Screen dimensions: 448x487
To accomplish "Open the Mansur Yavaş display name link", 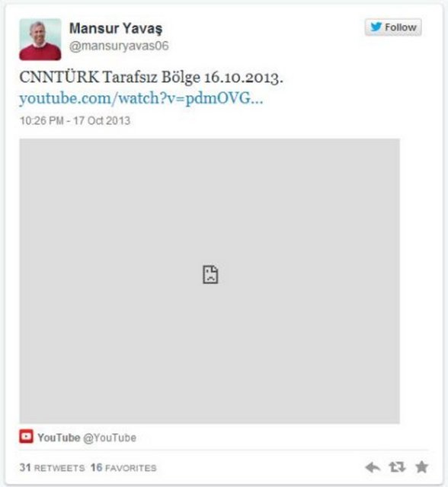I will pos(116,29).
